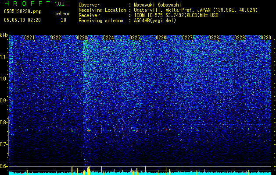Click the meteor count value 28
Viewport: 276px width, 175px height.
[64, 20]
